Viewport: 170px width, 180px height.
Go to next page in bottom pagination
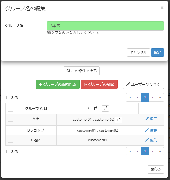pyautogui.click(x=152, y=151)
